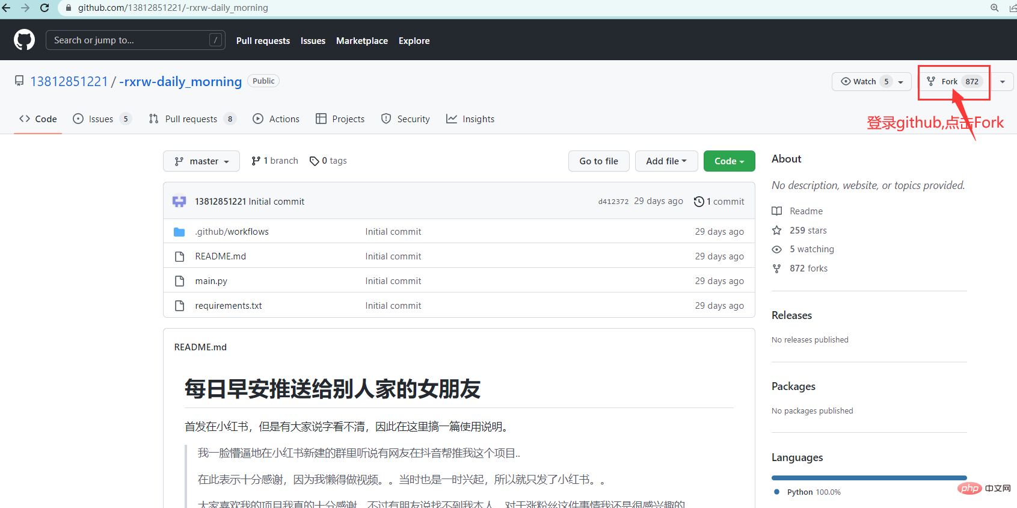
Task: Click the commit history clock icon
Action: (x=699, y=202)
